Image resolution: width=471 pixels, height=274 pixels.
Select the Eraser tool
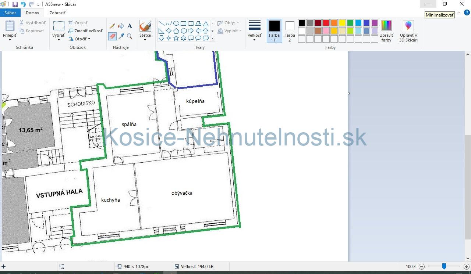(x=113, y=36)
